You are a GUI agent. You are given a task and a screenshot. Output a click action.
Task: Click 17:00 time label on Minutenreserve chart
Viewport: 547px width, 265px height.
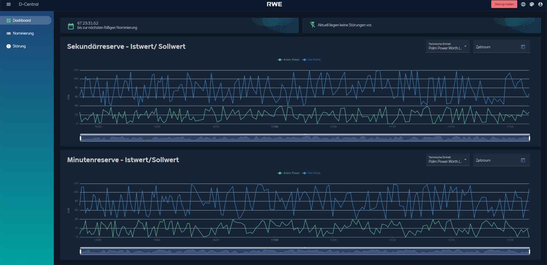coord(275,240)
